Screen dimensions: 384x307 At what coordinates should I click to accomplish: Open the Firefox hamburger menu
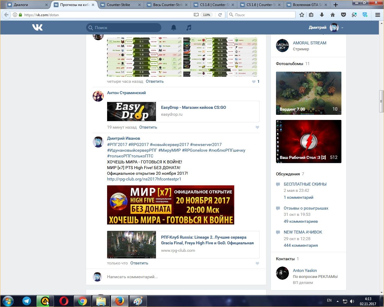[x=378, y=15]
